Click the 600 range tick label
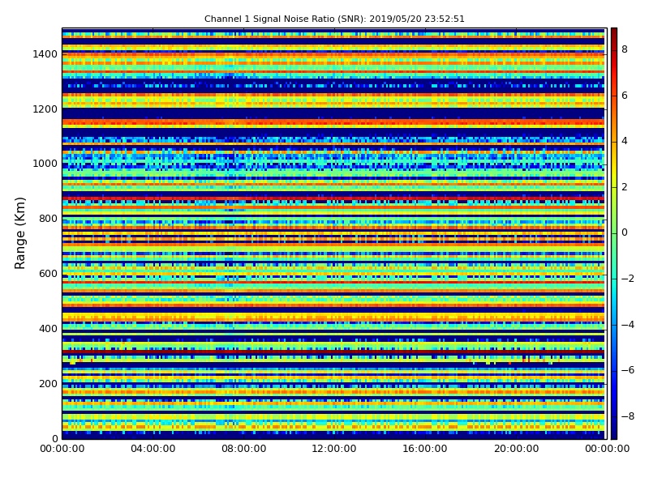The height and width of the screenshot is (486, 649). click(48, 274)
